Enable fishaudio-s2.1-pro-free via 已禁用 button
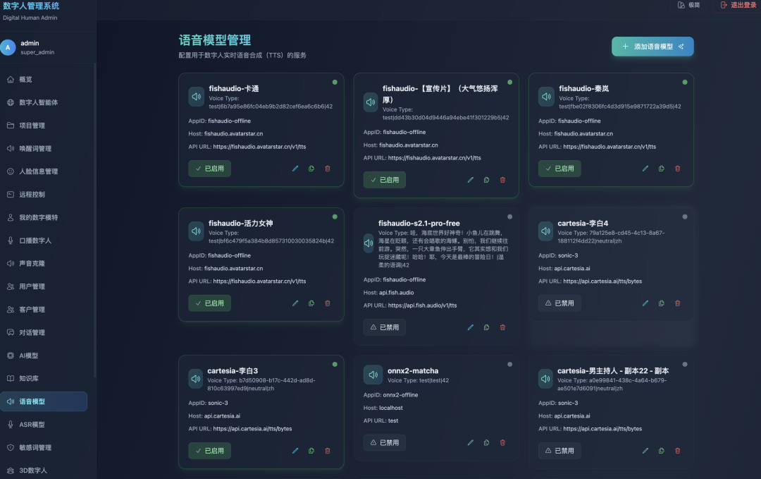 (385, 327)
